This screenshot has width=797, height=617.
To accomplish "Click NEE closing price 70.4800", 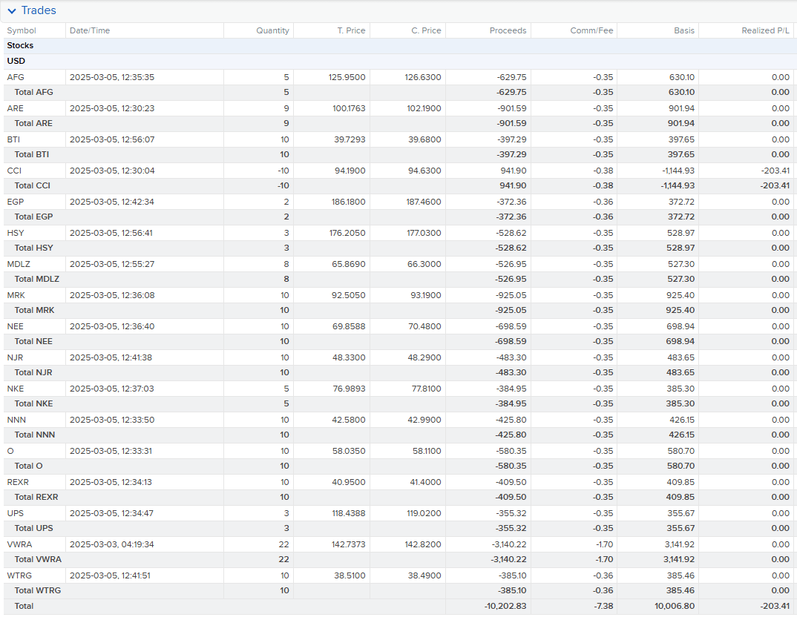I will pos(425,326).
